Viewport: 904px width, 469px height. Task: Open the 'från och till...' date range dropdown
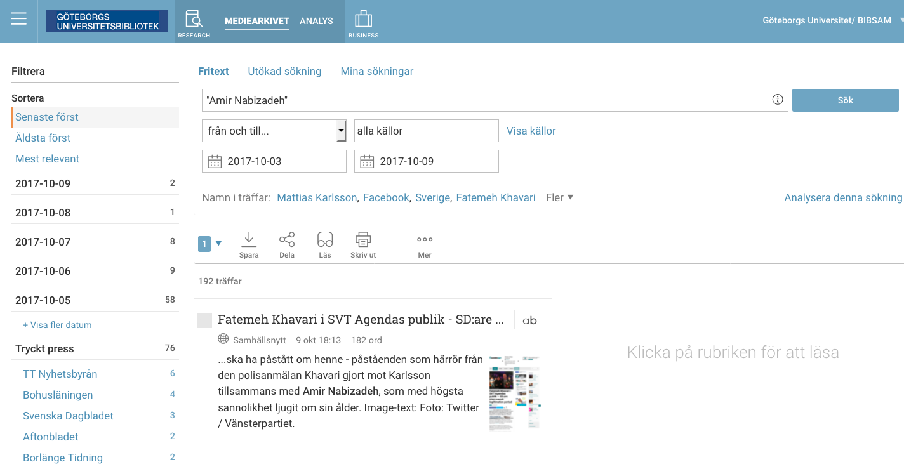point(340,131)
